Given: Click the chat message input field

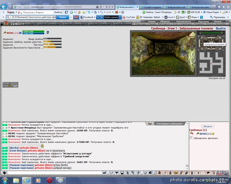Looking at the screenshot, I should (x=55, y=173).
